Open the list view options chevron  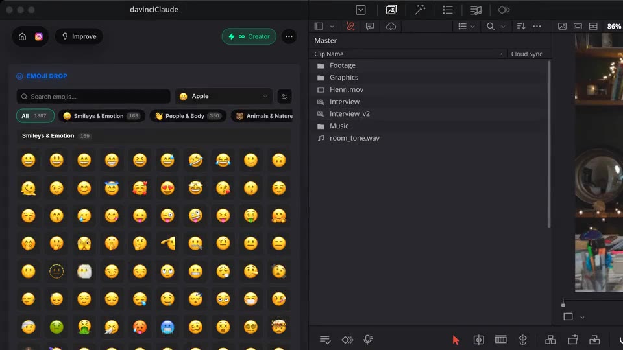coord(472,27)
